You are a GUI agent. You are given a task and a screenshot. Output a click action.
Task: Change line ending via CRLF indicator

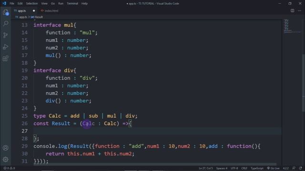point(244,168)
